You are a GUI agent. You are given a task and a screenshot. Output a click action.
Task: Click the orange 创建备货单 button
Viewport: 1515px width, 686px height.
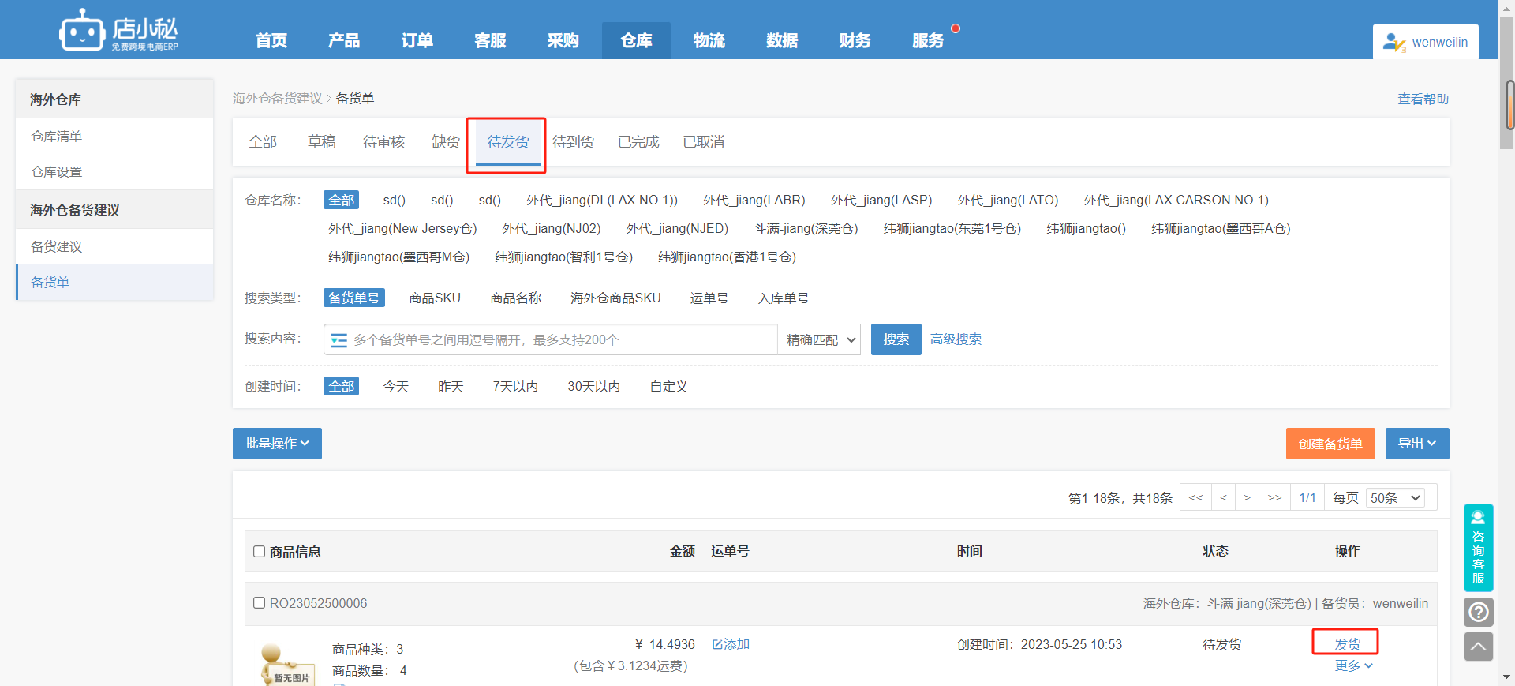click(x=1330, y=444)
